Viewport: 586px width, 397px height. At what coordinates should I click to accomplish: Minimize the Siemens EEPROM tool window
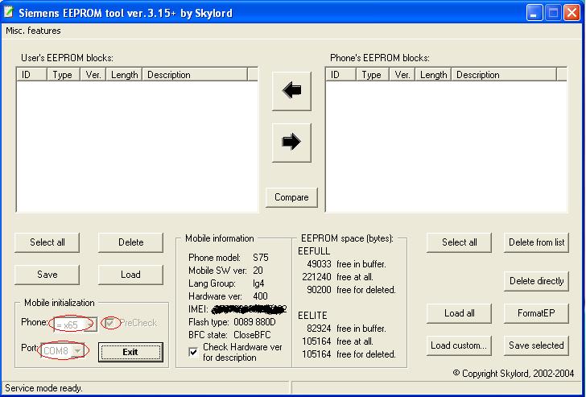[534, 13]
